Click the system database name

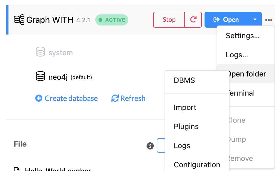click(x=60, y=53)
